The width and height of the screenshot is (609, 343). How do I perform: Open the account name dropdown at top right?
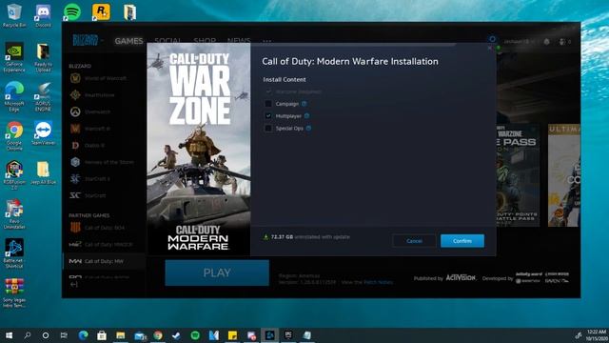click(x=520, y=41)
